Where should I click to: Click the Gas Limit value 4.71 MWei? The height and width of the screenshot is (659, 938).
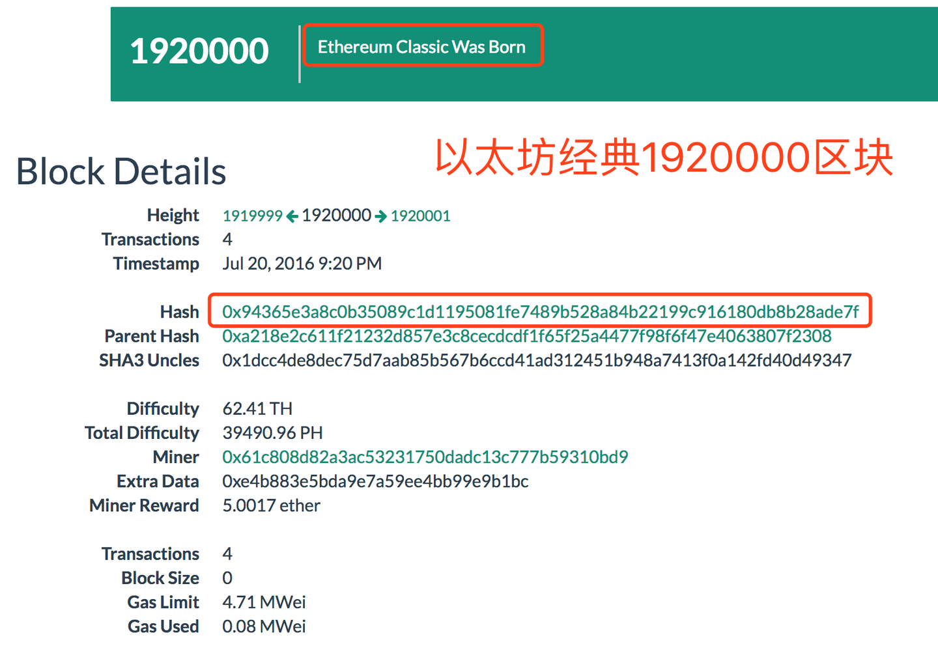tap(264, 602)
